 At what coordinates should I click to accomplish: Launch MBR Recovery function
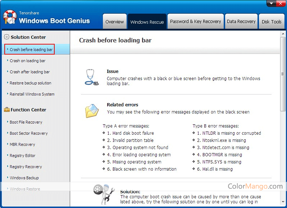[x=22, y=144]
